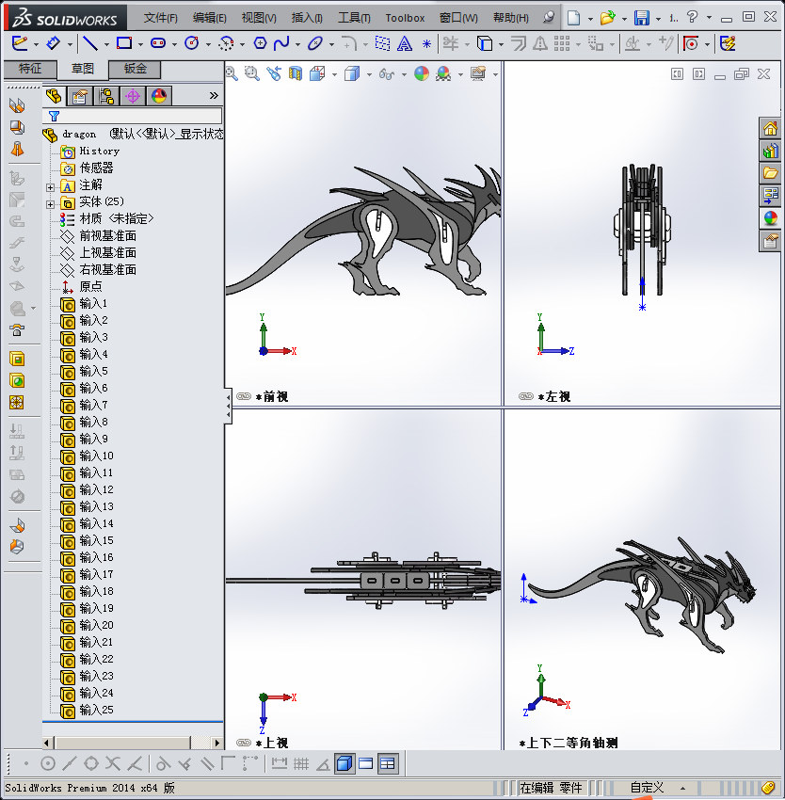Open the ConfigurationManager tab icon
Image resolution: width=785 pixels, height=800 pixels.
pyautogui.click(x=106, y=95)
